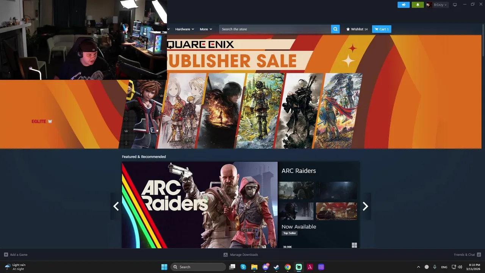Preview fourth ARC Raiders screenshot thumbnail

(336, 211)
